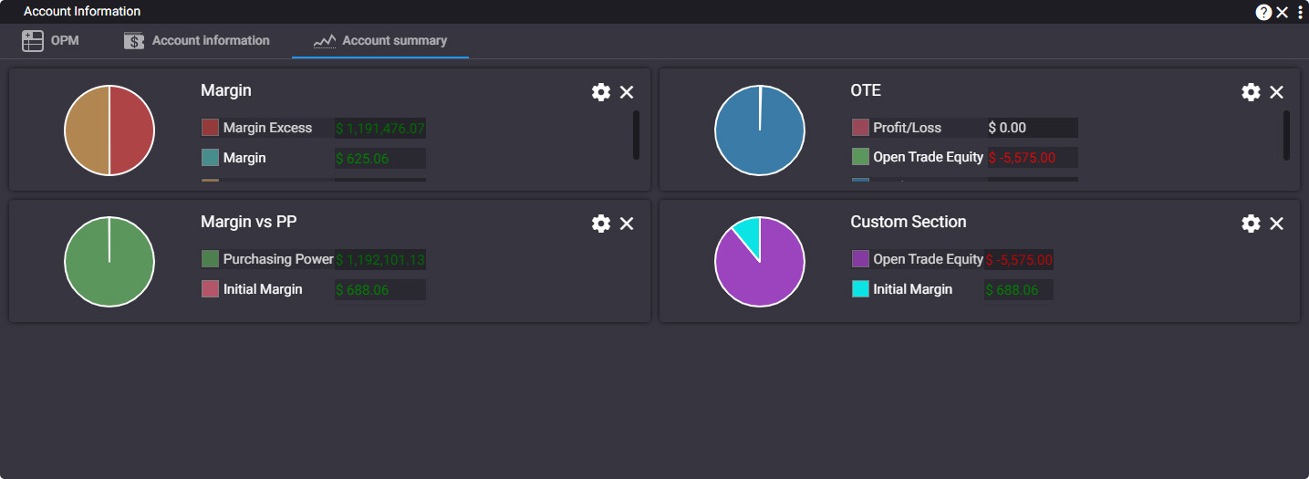This screenshot has width=1309, height=479.
Task: Remove the OTE section with X
Action: coord(1276,92)
